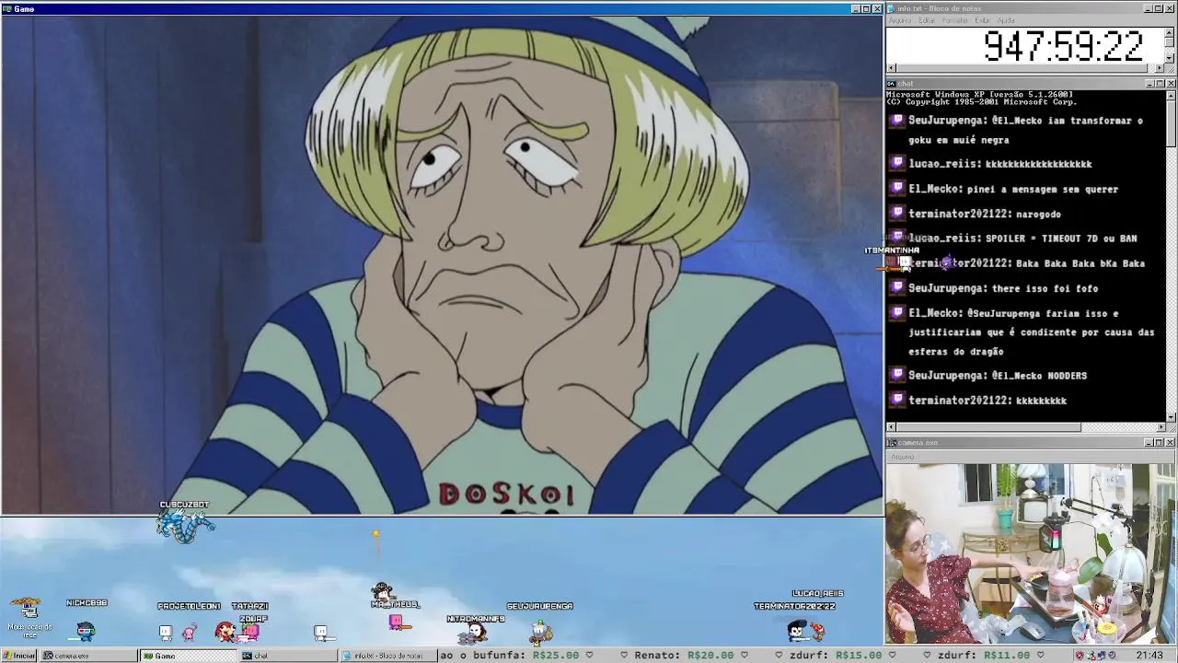This screenshot has width=1178, height=663.
Task: Open Editar menu in Notepad
Action: 927,20
